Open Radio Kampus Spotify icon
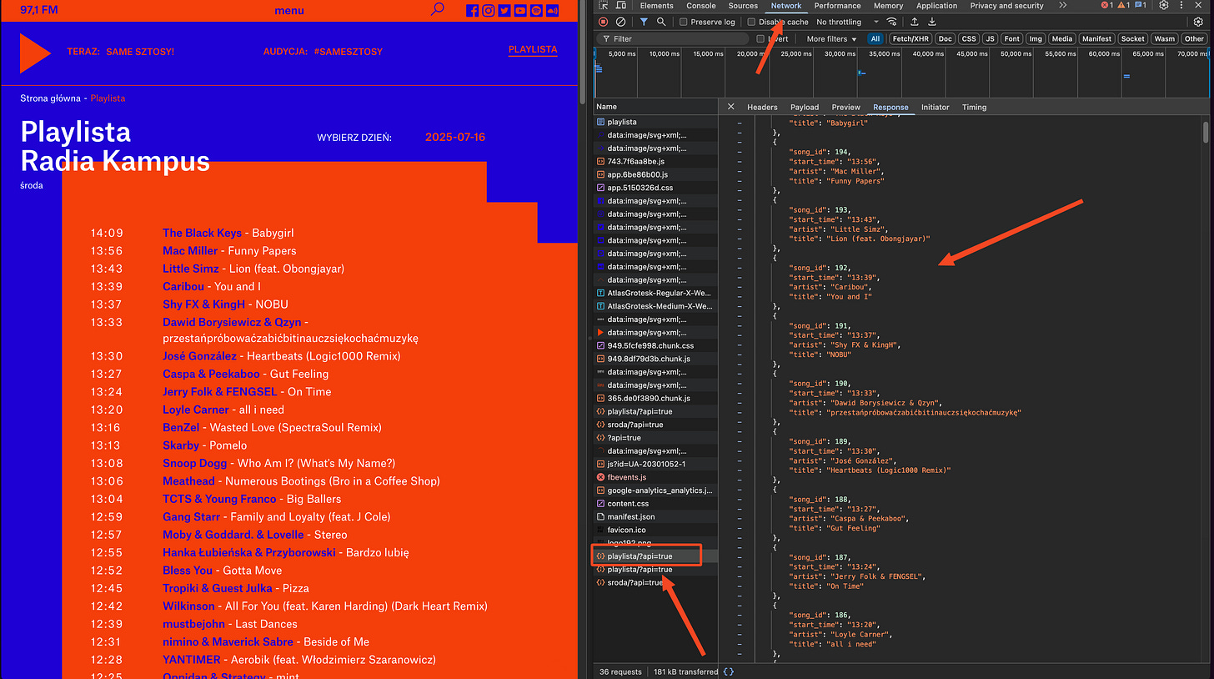 pos(536,11)
